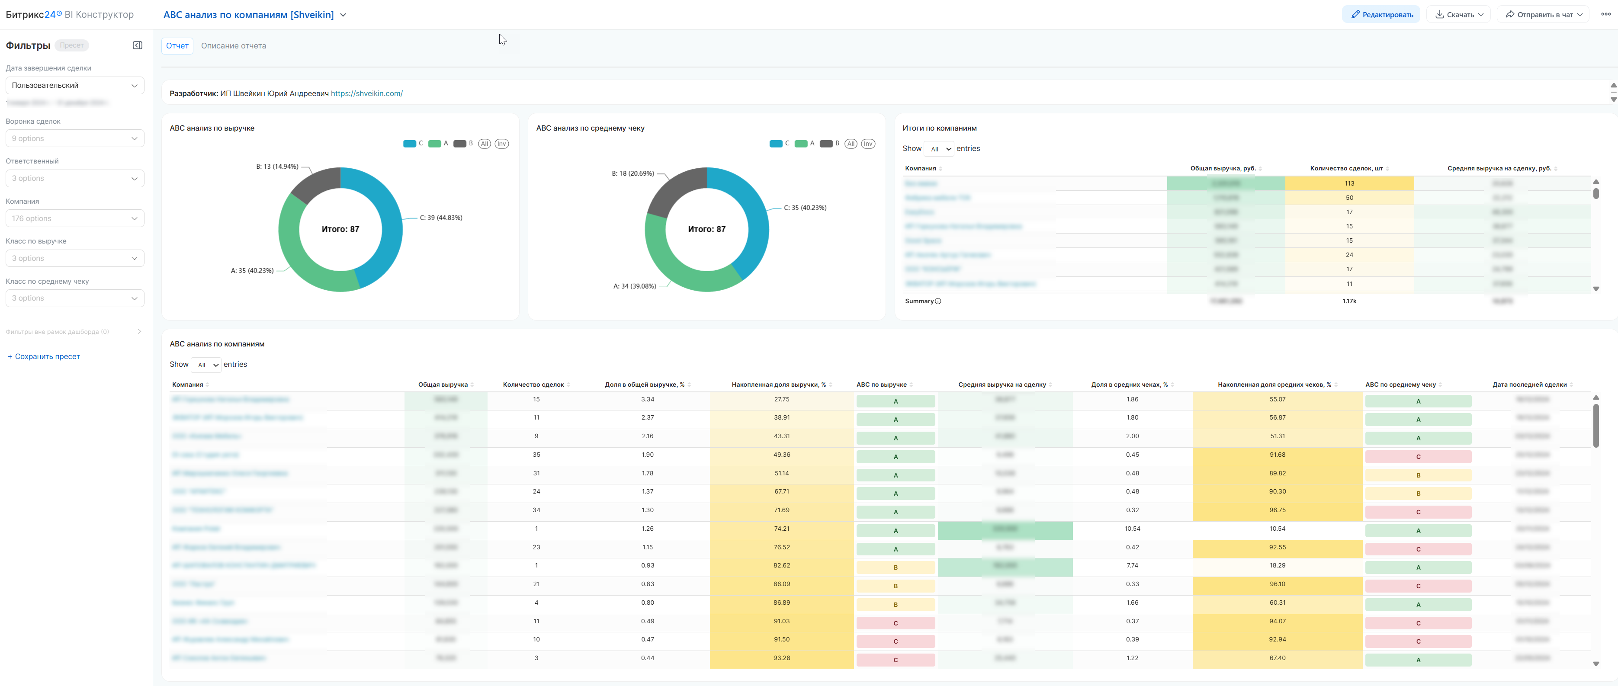Click green A legend swatch in average-check chart
Screen dimensions: 1618x686
(801, 144)
